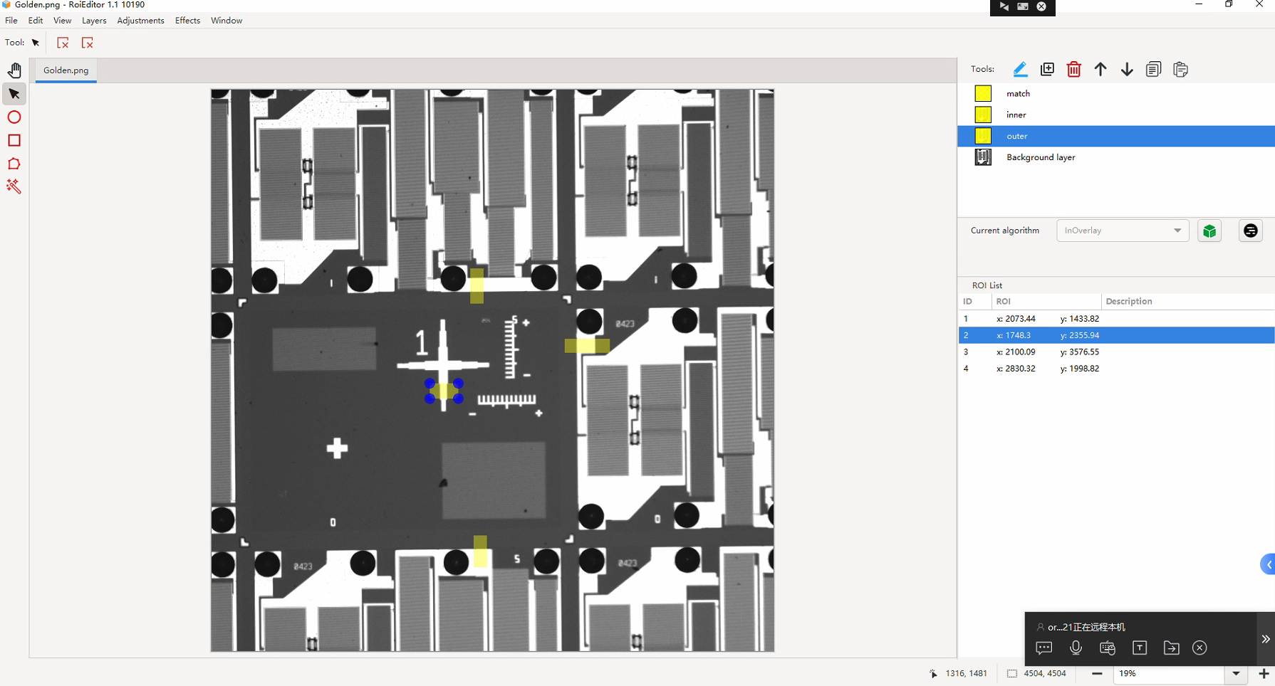This screenshot has width=1275, height=686.
Task: Click remote session keyboard icon
Action: 1108,648
